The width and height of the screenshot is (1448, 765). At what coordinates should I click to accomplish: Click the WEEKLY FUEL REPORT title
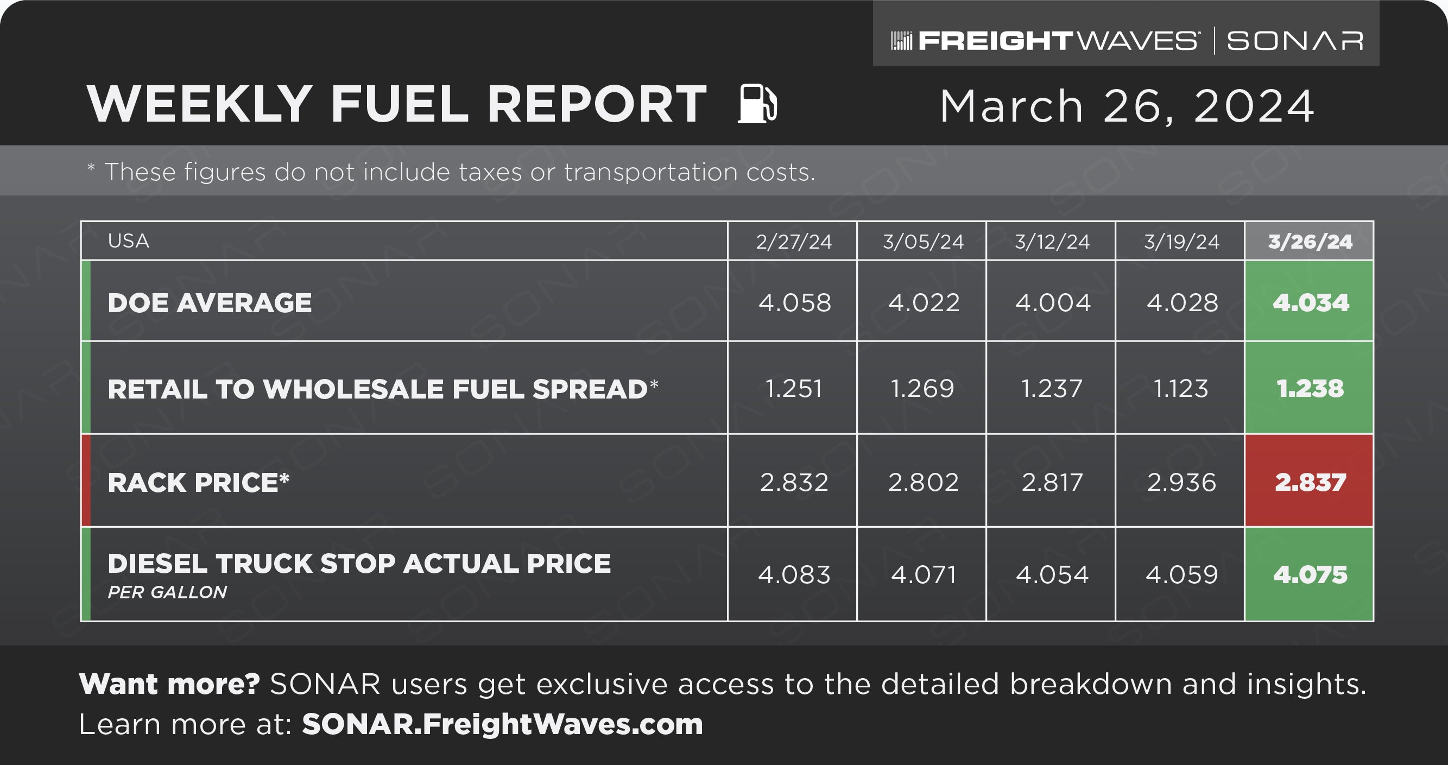[396, 104]
